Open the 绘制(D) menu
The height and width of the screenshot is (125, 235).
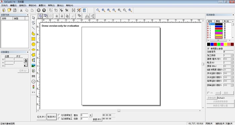[22, 5]
